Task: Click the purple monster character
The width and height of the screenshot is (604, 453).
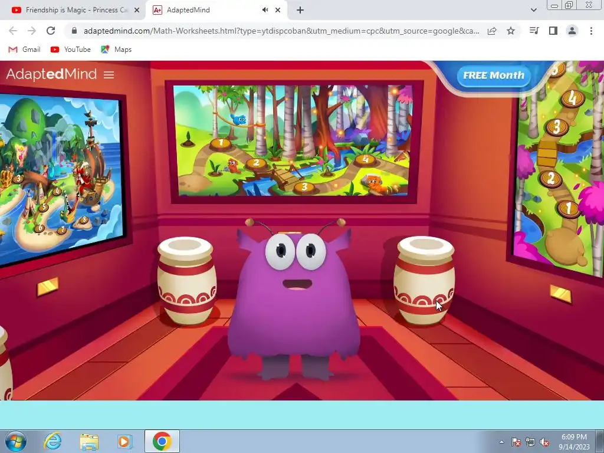Action: 294,300
